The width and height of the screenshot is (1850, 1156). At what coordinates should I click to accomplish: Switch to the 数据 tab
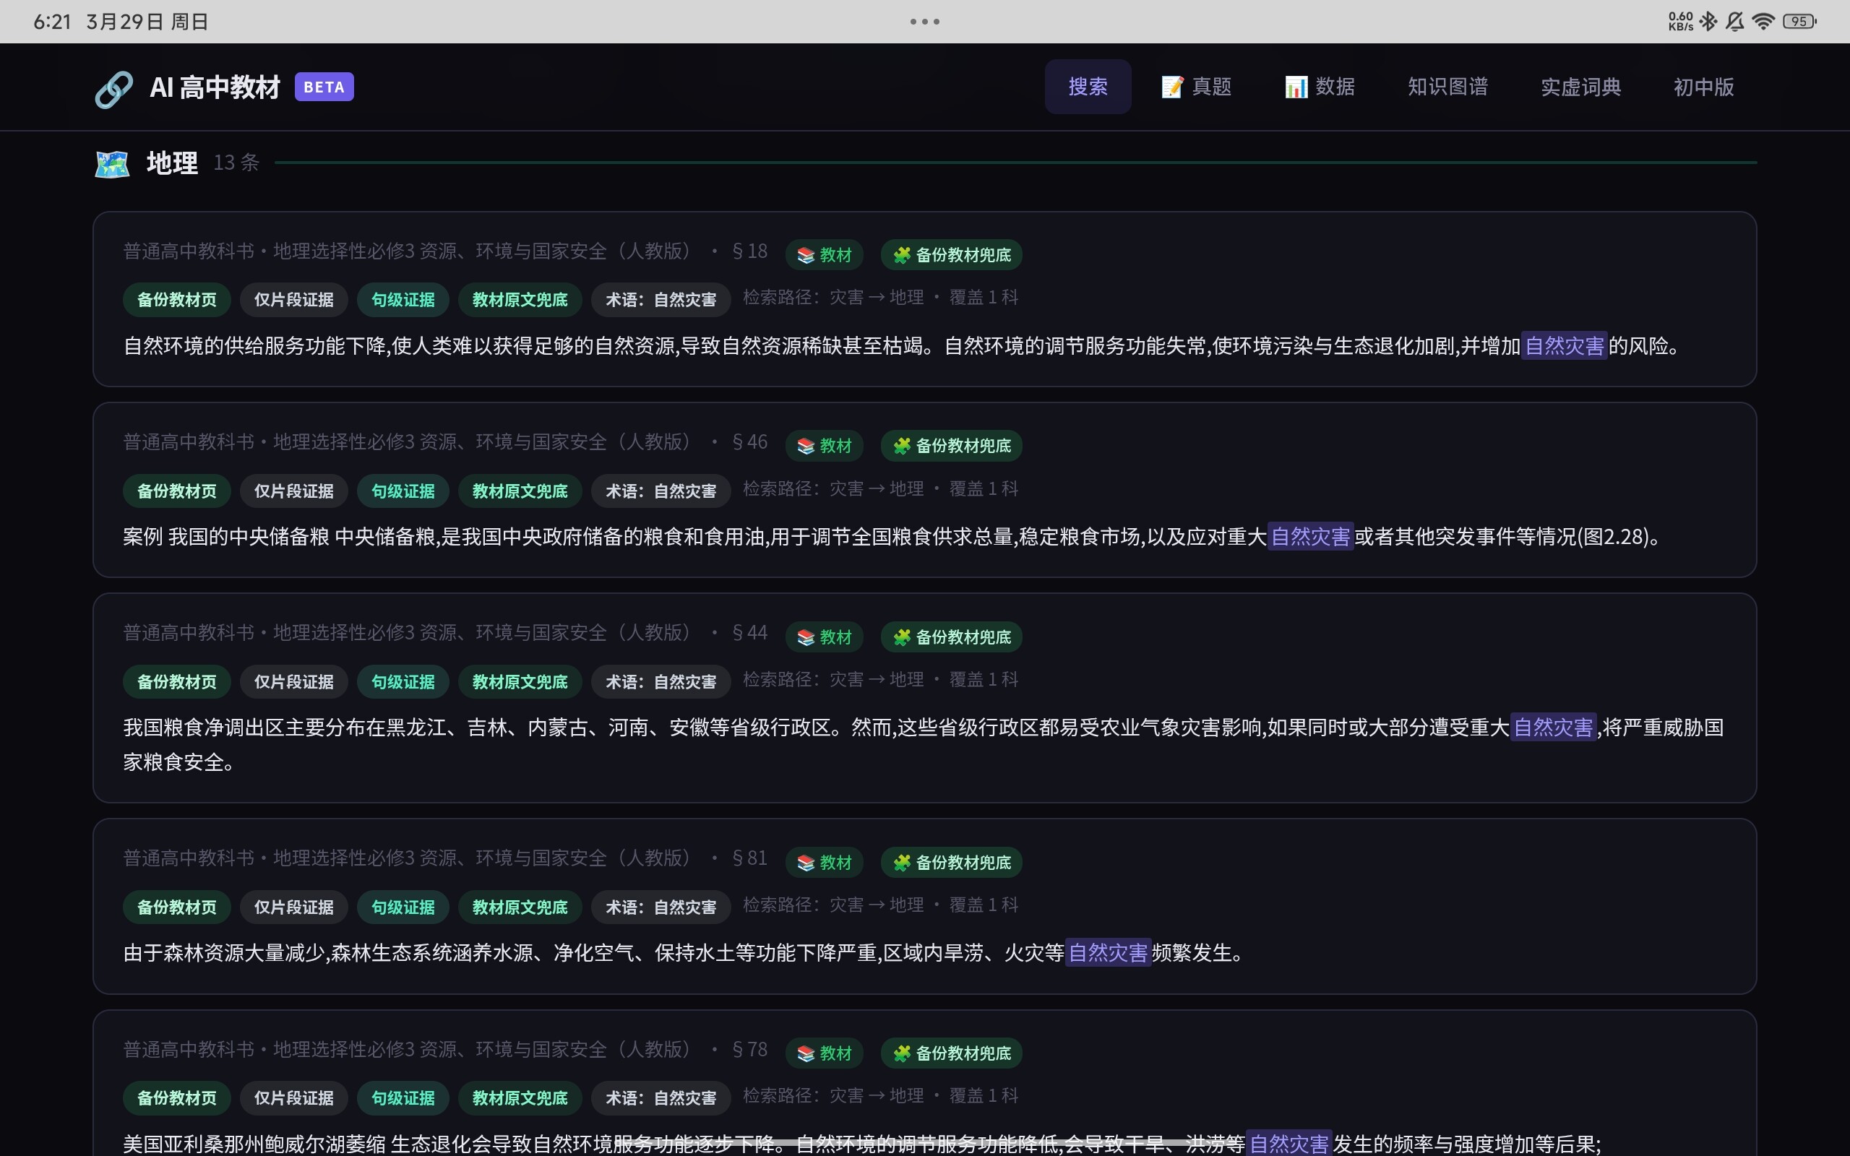click(x=1320, y=87)
